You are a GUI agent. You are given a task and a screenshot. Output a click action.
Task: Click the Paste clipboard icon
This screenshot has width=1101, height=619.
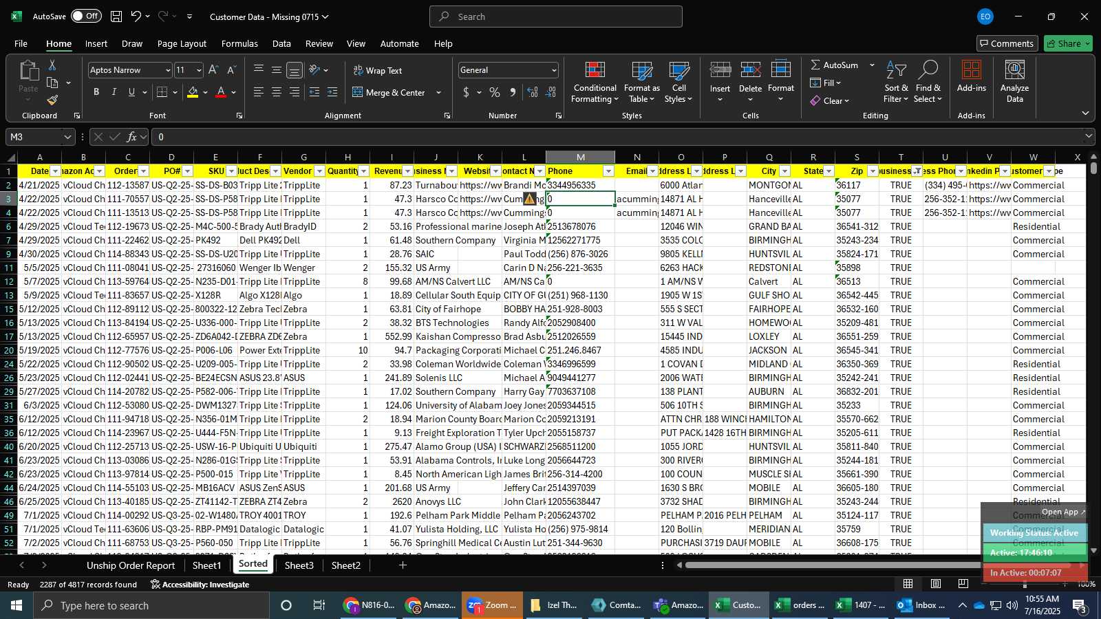[28, 71]
